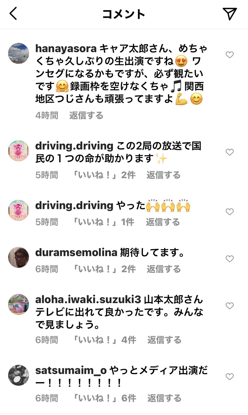
Task: Reply to hanayasora's comment via 返信する
Action: (86, 115)
